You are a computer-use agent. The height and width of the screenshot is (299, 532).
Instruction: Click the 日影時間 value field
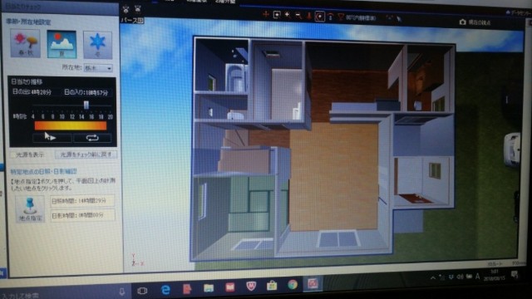[x=82, y=215]
